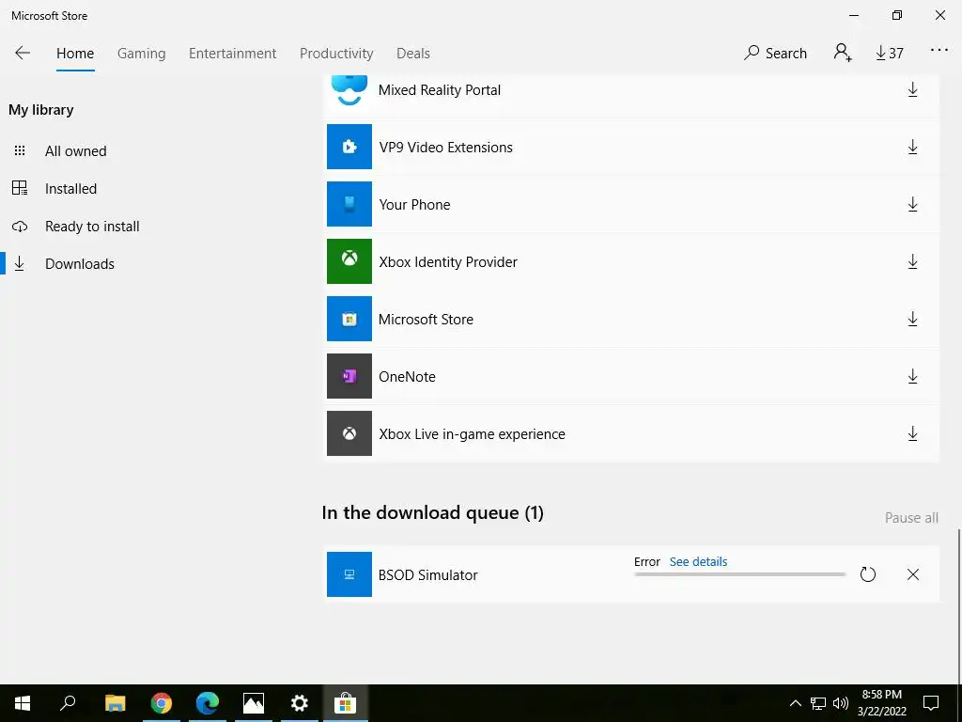
Task: Open Photos app from taskbar
Action: click(254, 703)
